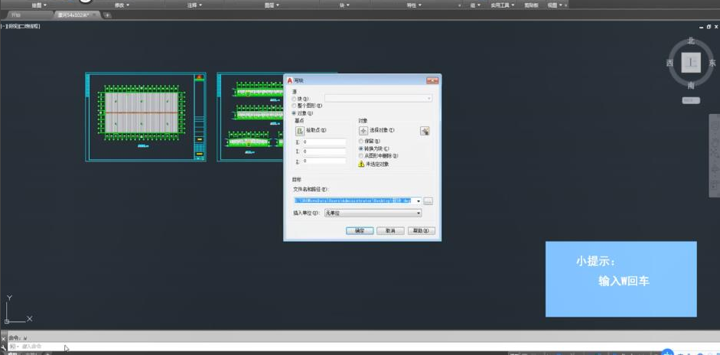Click the Z coordinate input field

click(324, 161)
